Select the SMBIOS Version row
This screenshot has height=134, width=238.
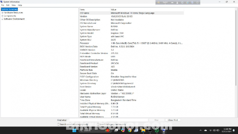(132, 50)
